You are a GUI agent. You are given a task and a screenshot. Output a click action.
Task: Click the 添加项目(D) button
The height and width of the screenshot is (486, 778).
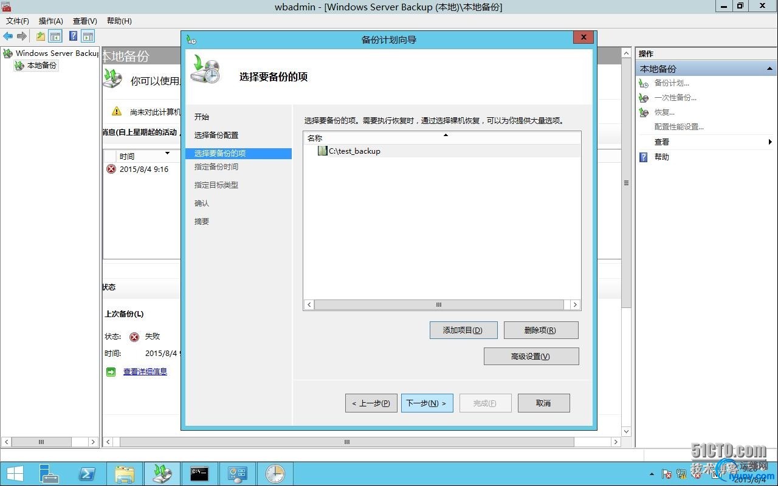click(x=463, y=330)
